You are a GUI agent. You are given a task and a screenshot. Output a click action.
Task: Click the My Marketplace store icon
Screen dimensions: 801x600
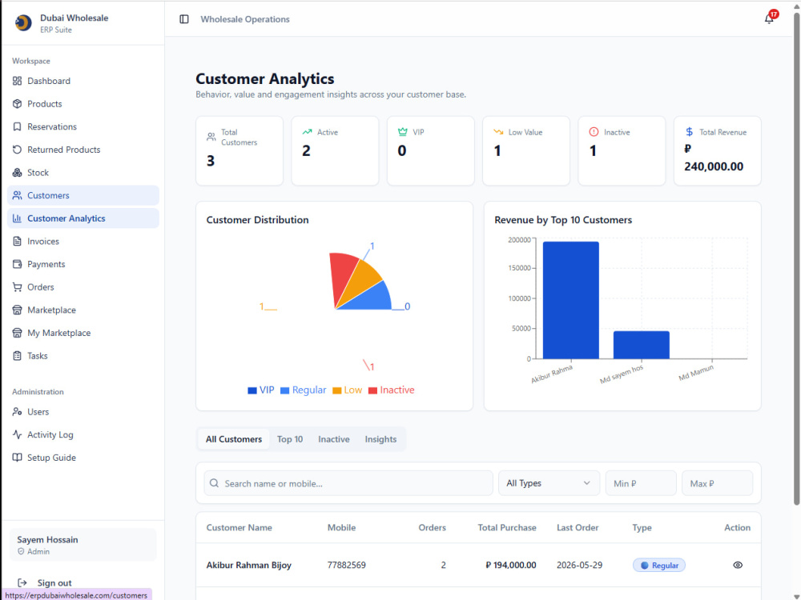pos(18,333)
